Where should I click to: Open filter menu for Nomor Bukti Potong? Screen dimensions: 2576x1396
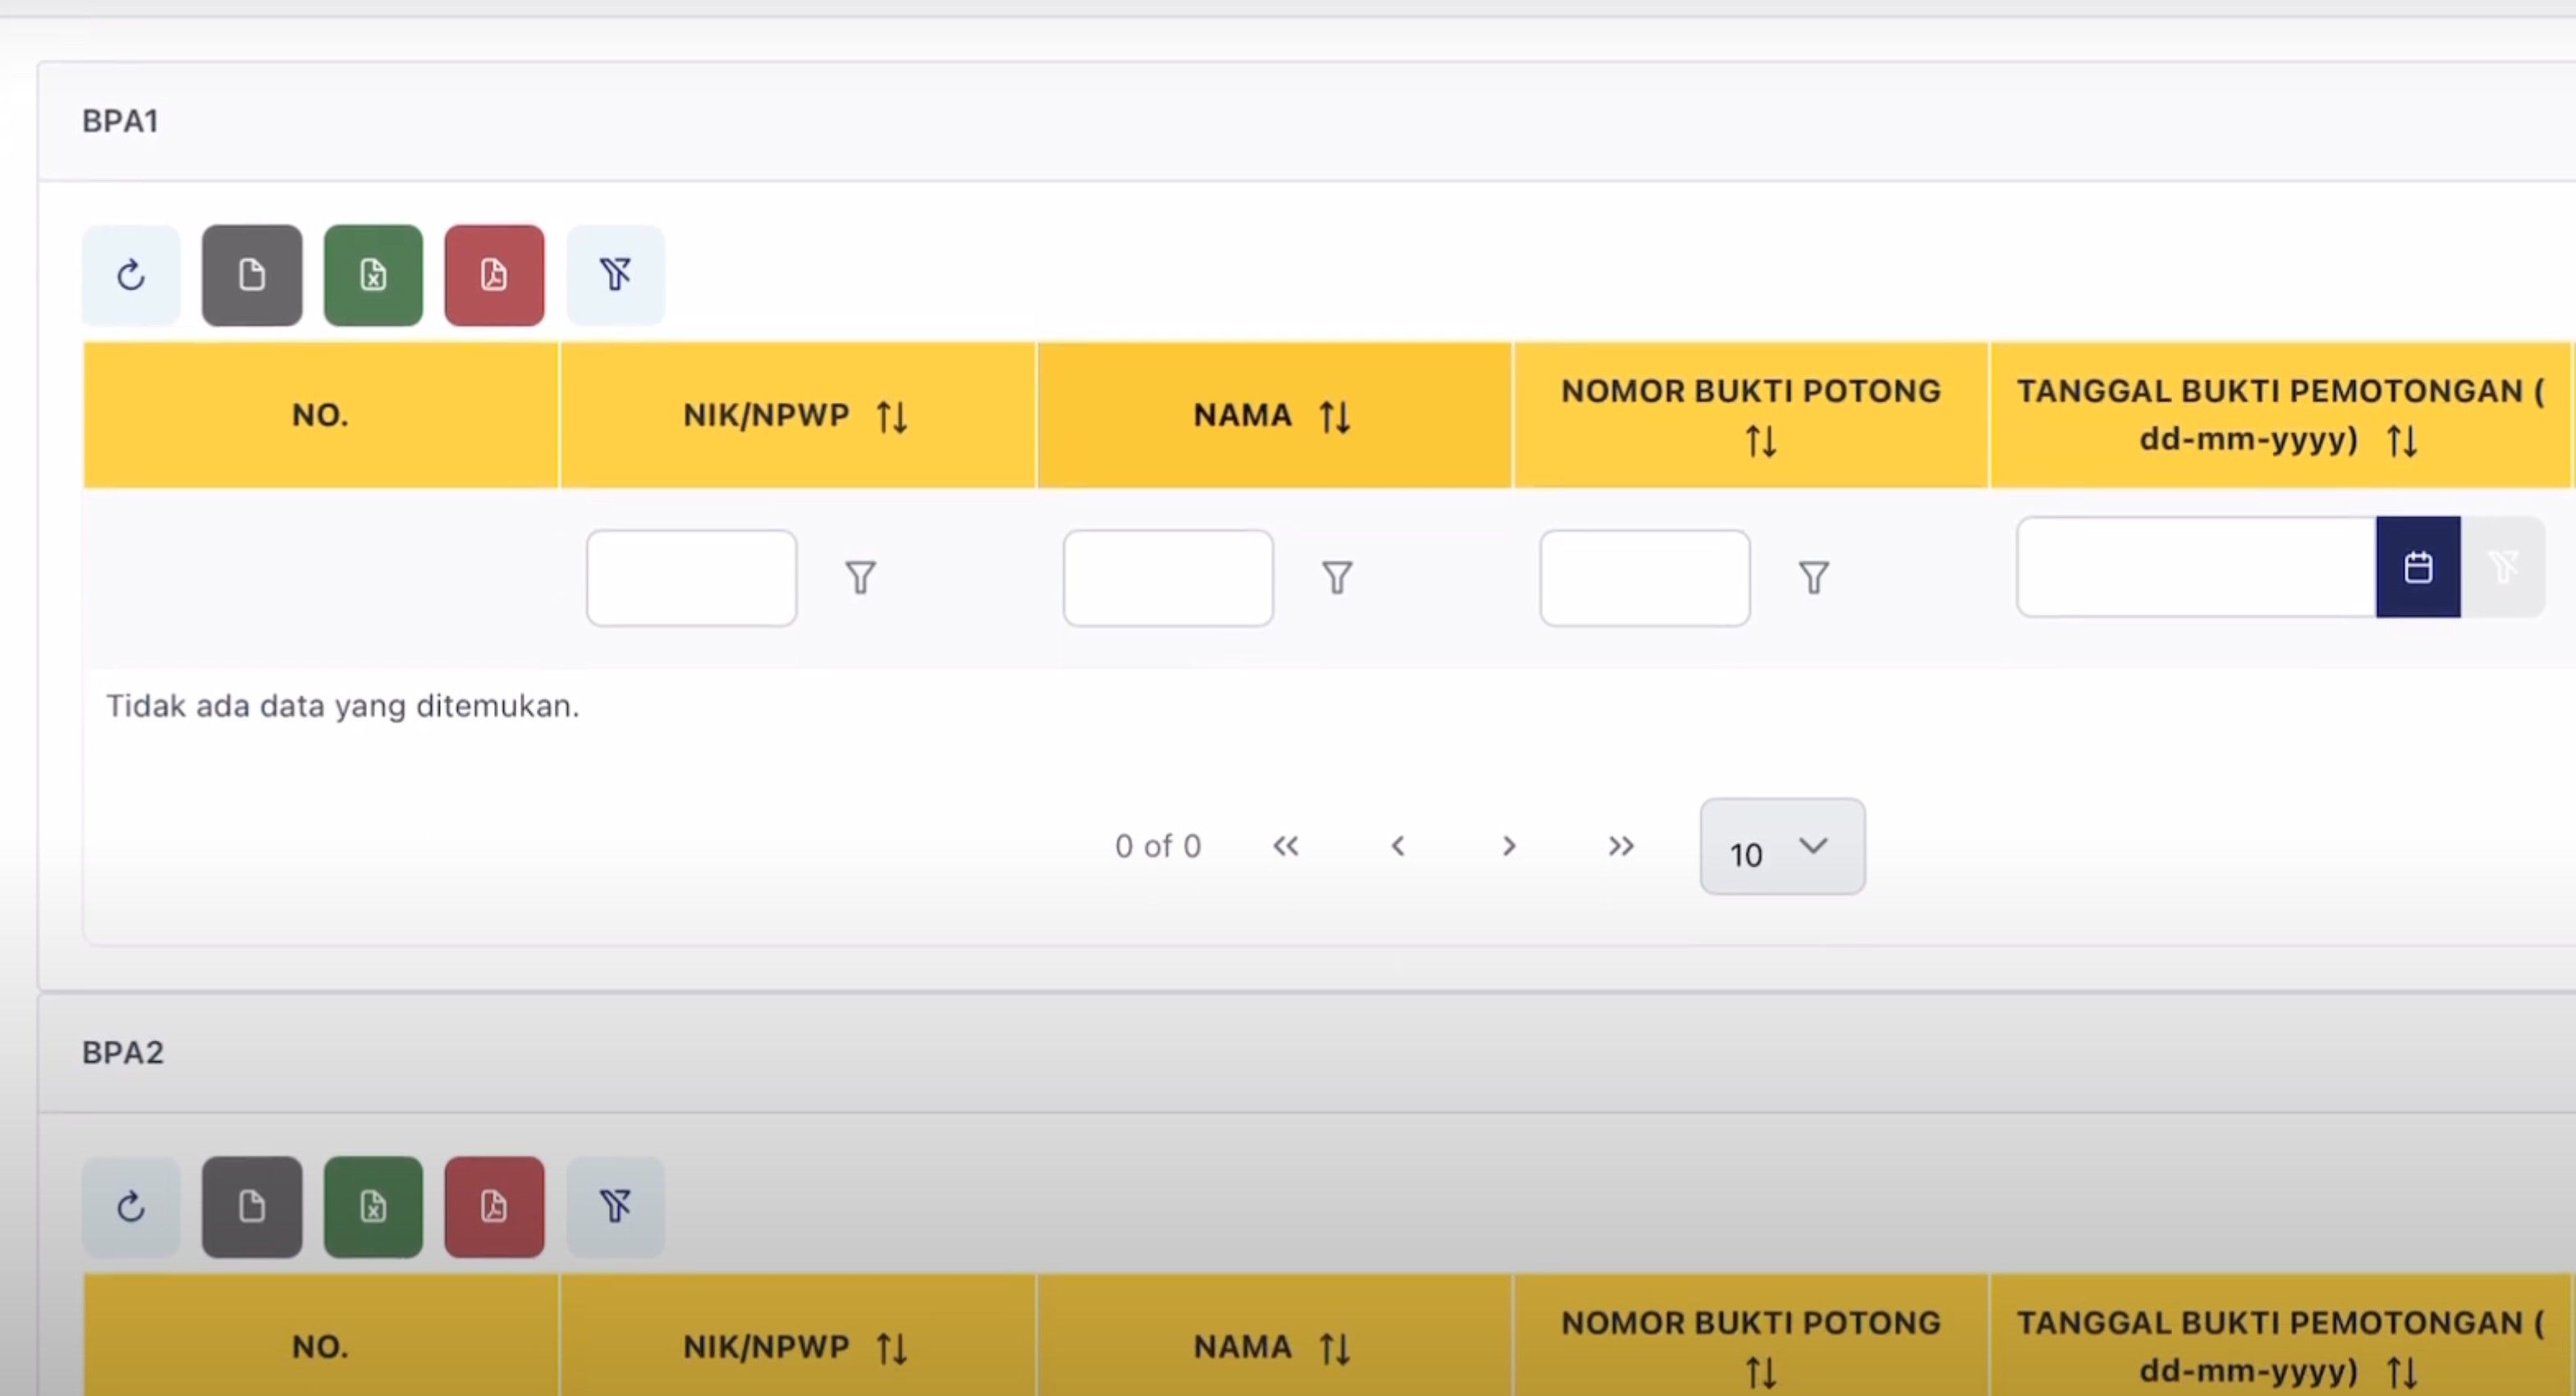coord(1813,577)
